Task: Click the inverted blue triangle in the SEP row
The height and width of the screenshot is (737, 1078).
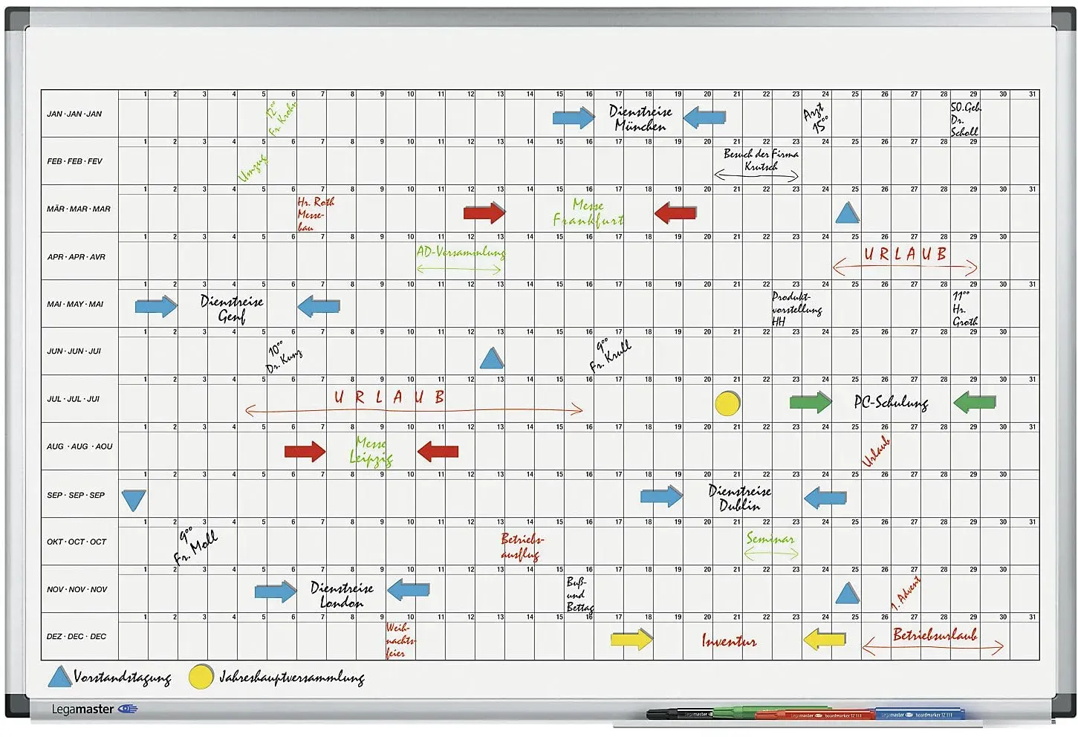Action: 134,500
